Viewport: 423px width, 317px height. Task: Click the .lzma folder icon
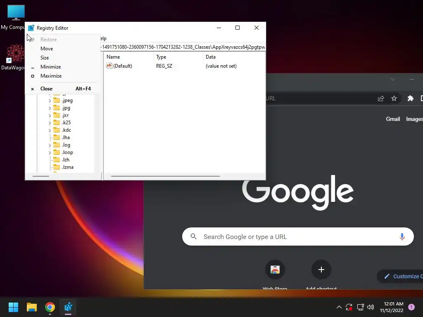pos(57,167)
